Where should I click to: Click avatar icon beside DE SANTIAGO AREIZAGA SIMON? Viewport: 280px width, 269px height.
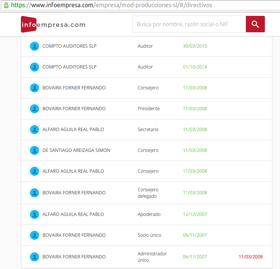tap(35, 150)
